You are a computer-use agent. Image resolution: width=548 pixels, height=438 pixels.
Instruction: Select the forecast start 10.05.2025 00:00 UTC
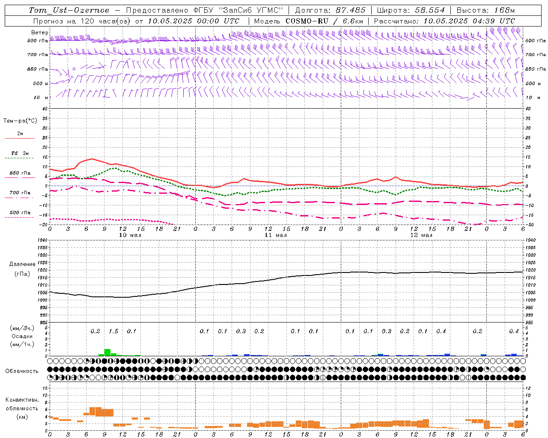tap(194, 21)
